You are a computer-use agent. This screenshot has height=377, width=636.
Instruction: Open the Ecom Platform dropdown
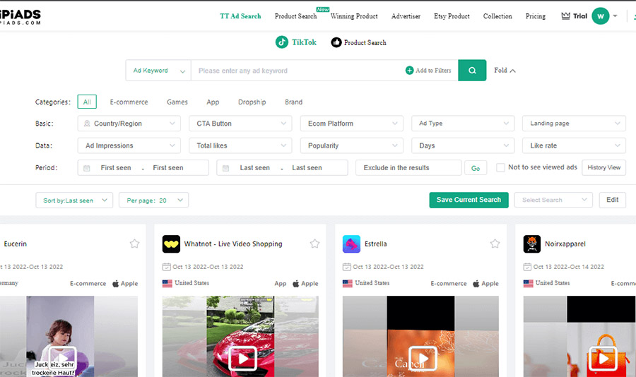click(352, 124)
